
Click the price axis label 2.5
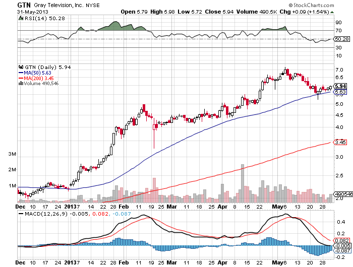(339, 175)
